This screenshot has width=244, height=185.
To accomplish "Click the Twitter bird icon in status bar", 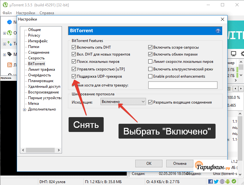I will (216, 182).
